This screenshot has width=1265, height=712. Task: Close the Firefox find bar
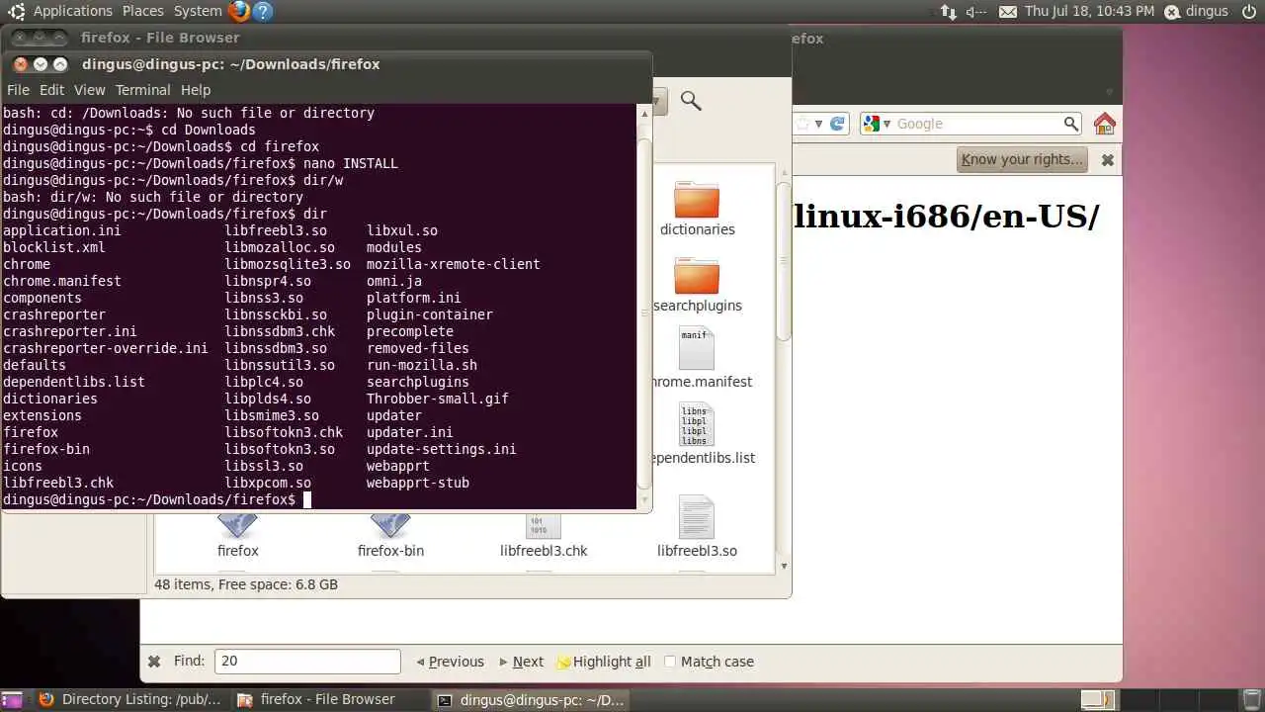154,662
